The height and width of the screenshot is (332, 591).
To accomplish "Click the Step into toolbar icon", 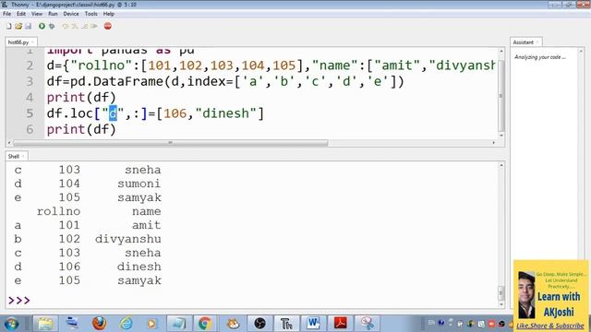I will (x=75, y=26).
